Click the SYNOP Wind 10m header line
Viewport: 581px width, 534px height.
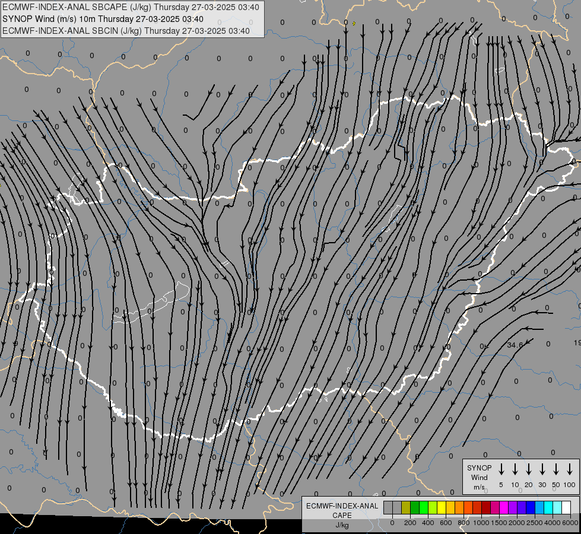coord(103,19)
